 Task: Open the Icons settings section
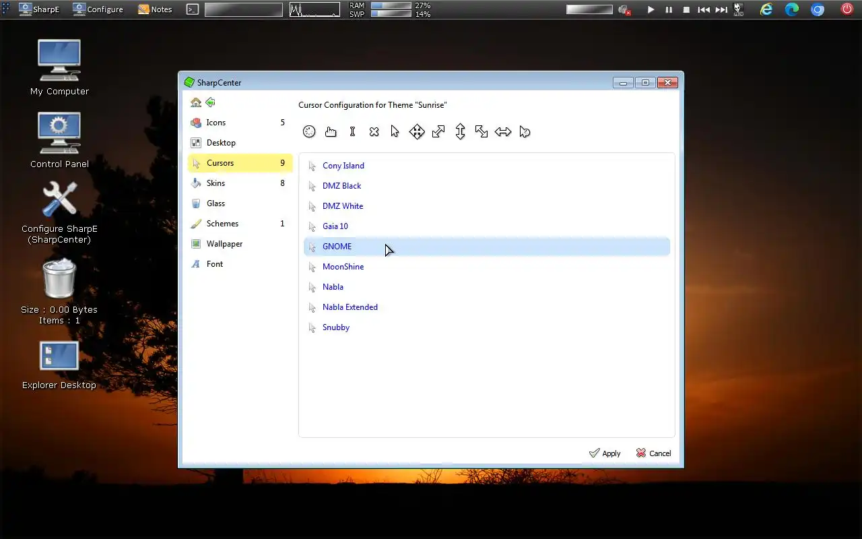tap(240, 123)
